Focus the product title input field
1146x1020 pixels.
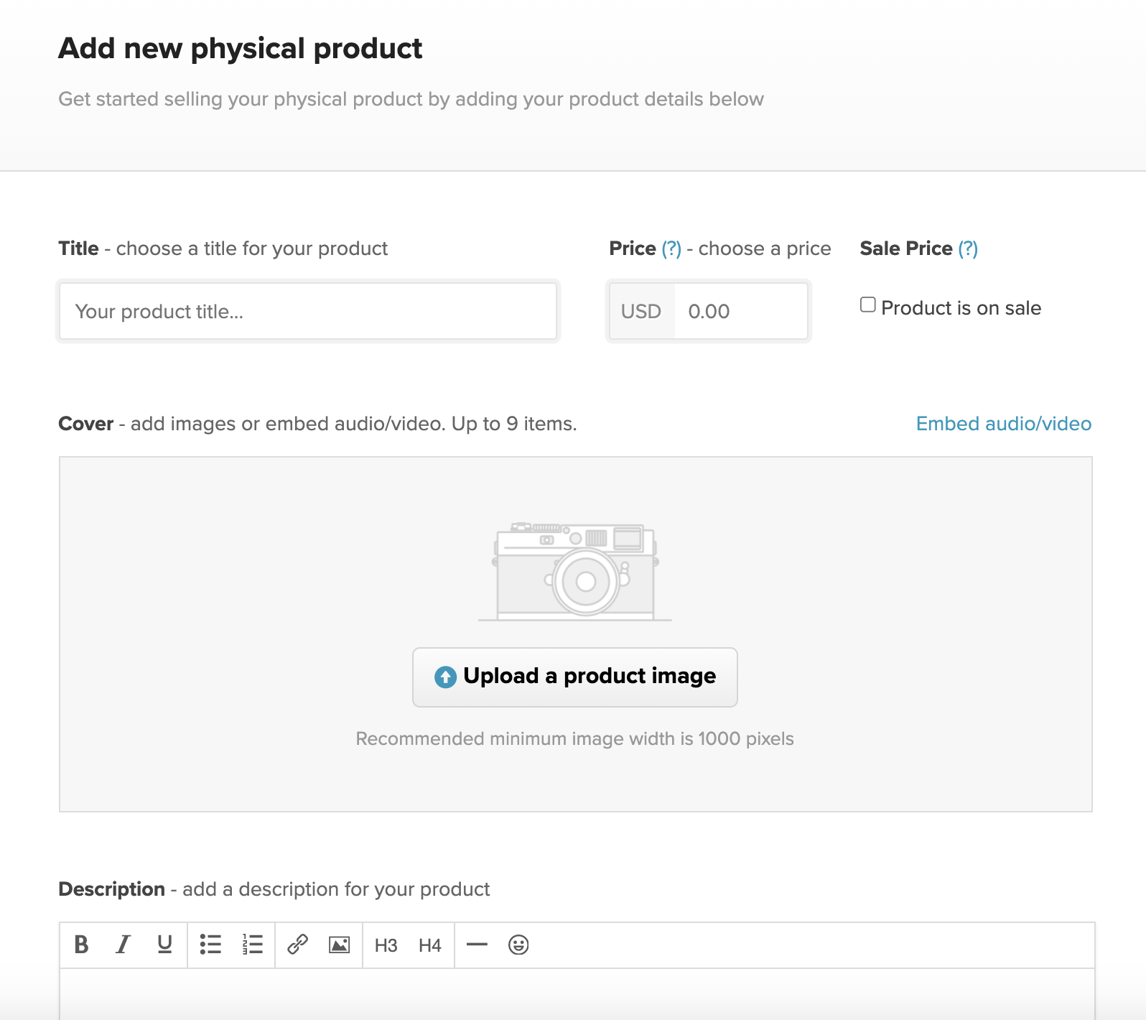[x=308, y=311]
